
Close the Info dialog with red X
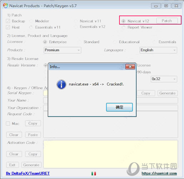coord(130,67)
